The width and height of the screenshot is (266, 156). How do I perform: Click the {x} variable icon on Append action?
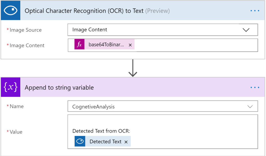(10, 87)
